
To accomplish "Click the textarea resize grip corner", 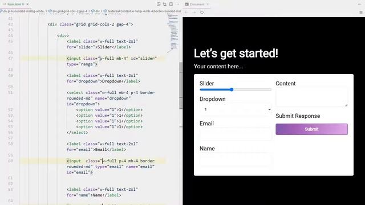I will [x=346, y=105].
